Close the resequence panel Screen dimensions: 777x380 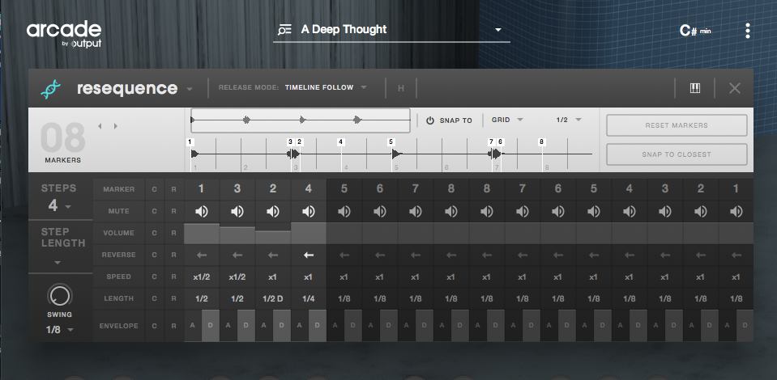734,88
